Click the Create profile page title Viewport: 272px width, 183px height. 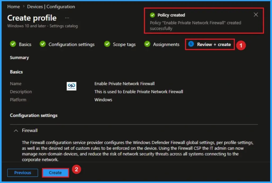pos(32,18)
